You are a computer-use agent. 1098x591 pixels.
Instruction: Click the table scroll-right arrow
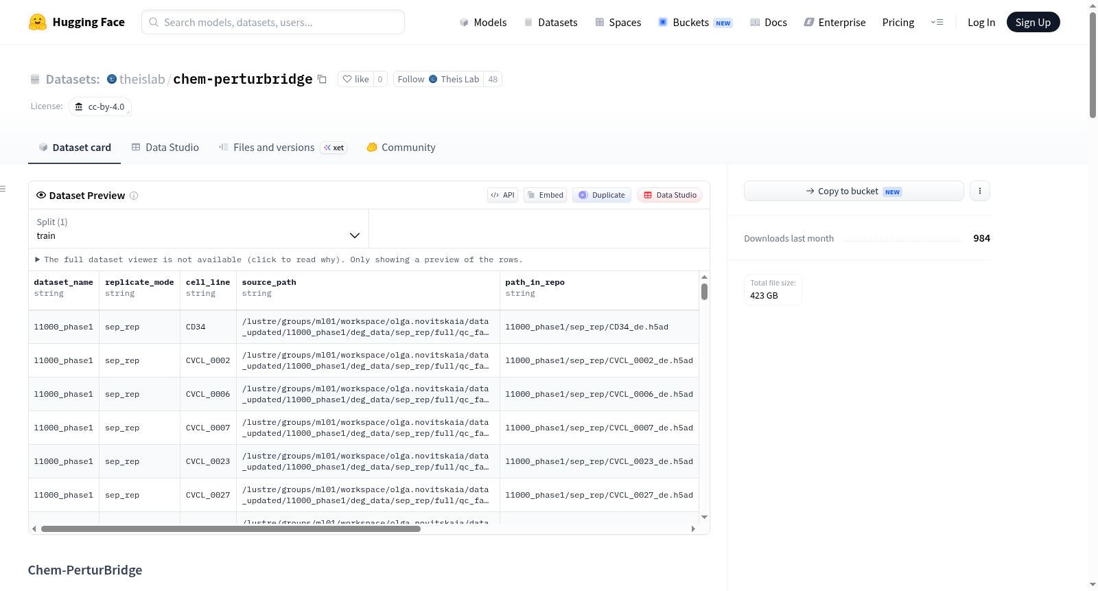(x=693, y=529)
